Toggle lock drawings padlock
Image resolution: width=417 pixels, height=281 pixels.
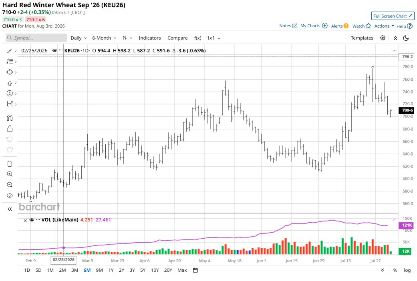coord(10,129)
